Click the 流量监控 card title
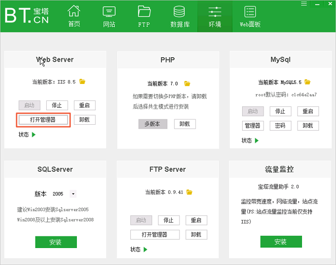Viewport: 336px width, 265px height. 280,169
